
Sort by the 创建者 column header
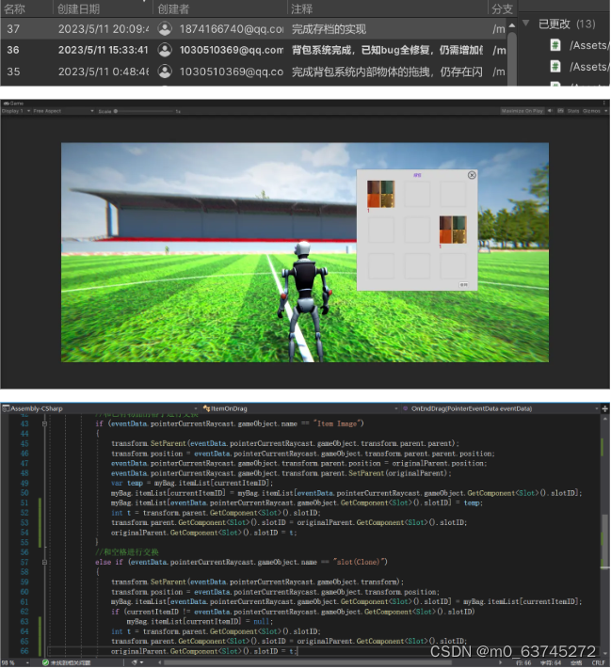coord(173,8)
